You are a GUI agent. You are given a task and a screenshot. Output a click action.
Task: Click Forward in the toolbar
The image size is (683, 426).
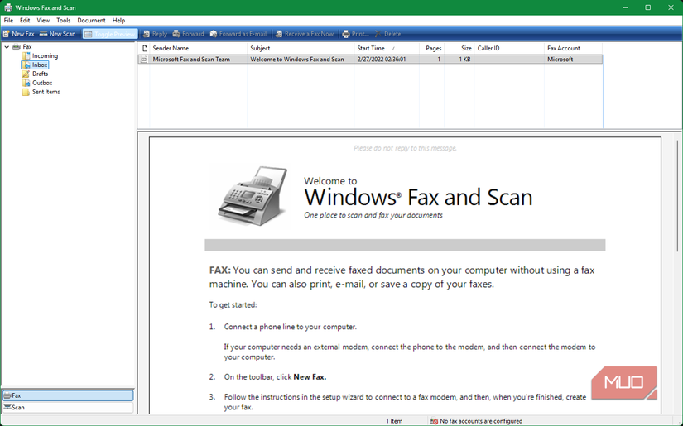tap(188, 34)
